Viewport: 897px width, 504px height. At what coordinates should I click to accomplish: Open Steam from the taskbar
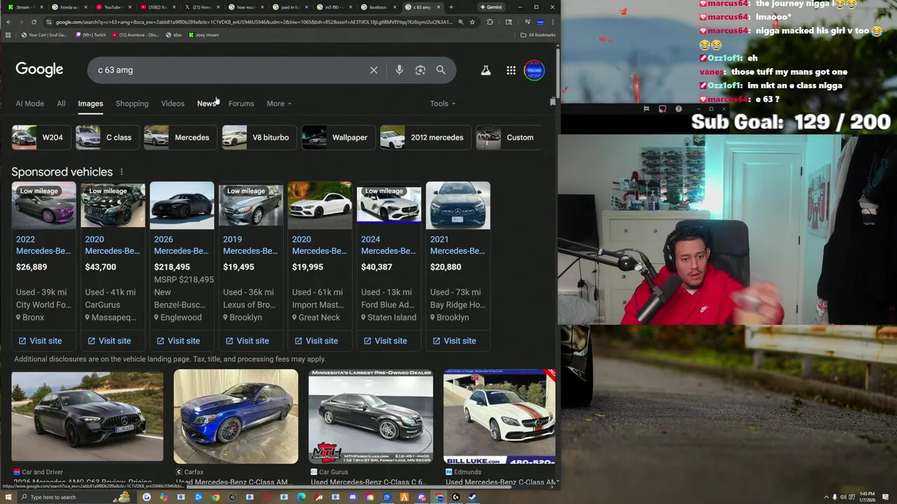click(473, 497)
